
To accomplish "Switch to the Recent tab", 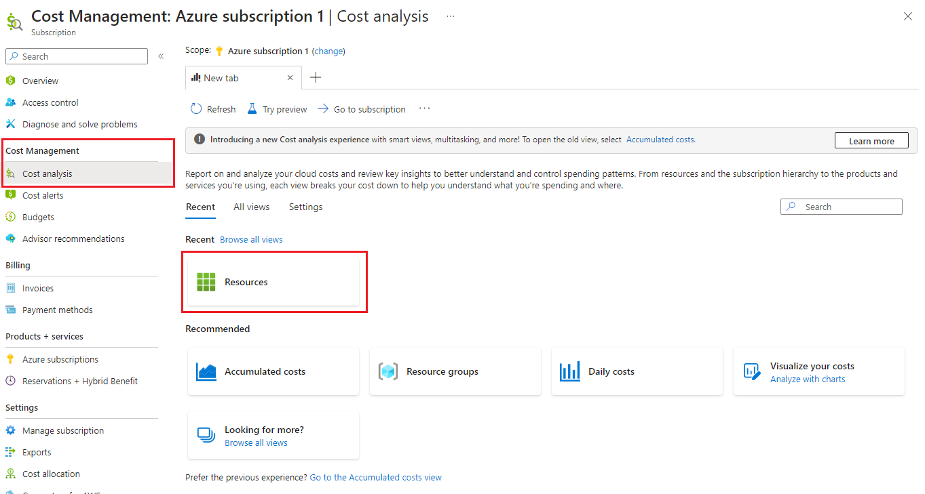I will coord(200,207).
